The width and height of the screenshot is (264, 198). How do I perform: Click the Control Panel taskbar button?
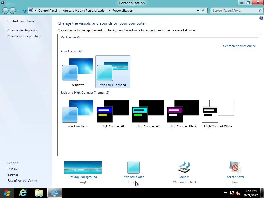coord(55,193)
